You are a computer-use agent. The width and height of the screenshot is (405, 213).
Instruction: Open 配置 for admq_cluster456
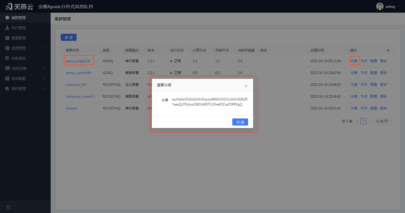pyautogui.click(x=374, y=73)
